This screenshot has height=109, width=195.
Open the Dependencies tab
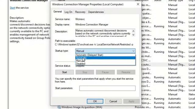click(x=96, y=12)
